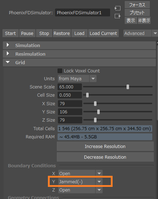
Task: Click the Required RAM readout field
Action: [105, 137]
